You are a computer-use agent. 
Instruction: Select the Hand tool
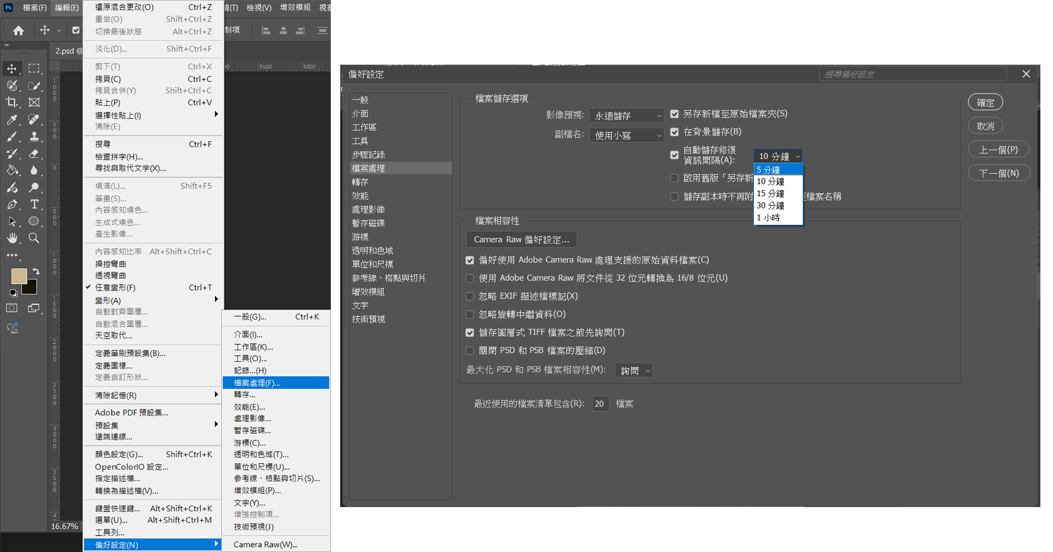(x=12, y=238)
